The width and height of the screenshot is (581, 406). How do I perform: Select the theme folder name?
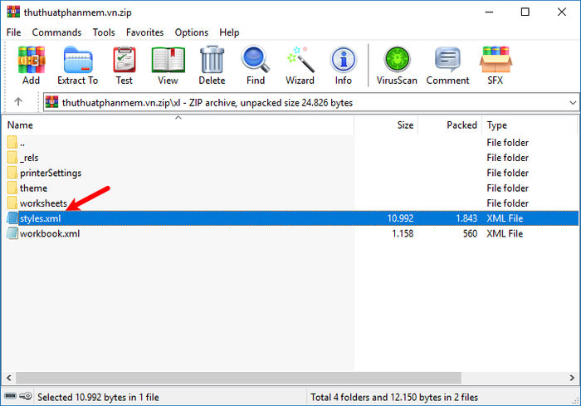(x=33, y=188)
